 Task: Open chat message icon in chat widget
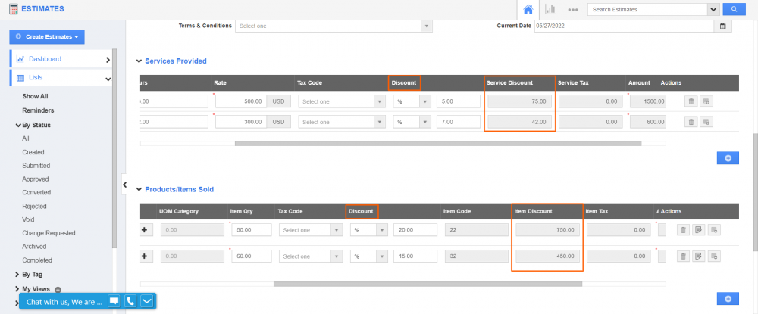(x=114, y=301)
